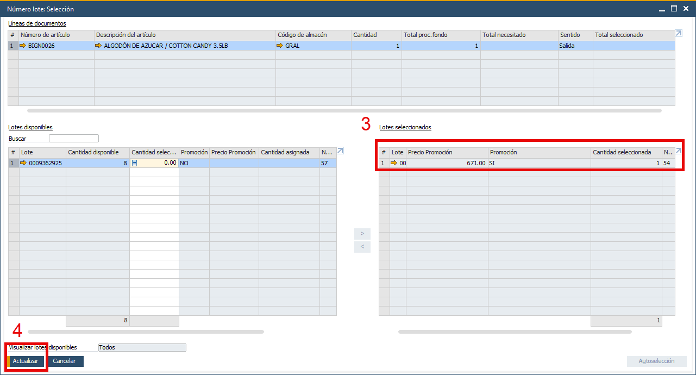Click the Líneas de documentos heading link
696x375 pixels.
coord(37,23)
